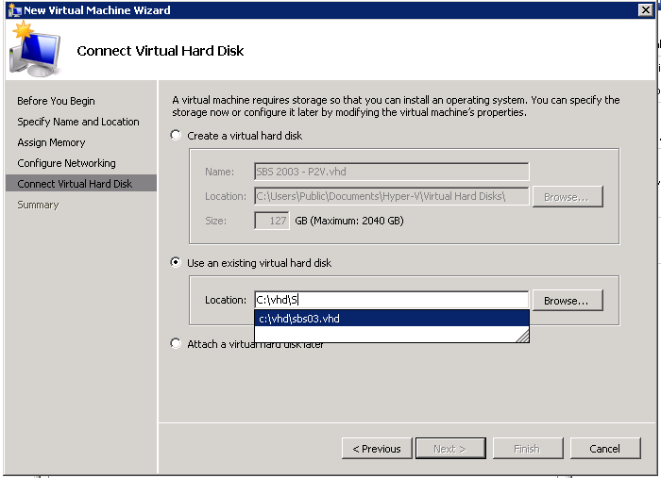
Task: Open Specify Name and Location step
Action: [x=77, y=122]
